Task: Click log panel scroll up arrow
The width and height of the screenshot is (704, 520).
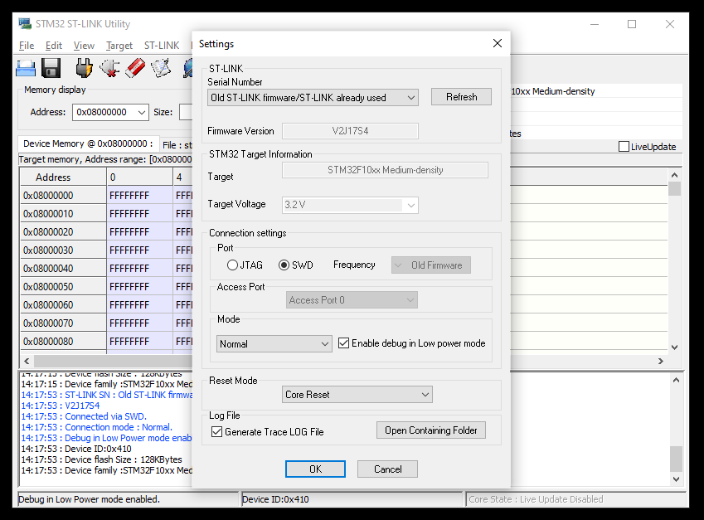Action: (x=676, y=381)
